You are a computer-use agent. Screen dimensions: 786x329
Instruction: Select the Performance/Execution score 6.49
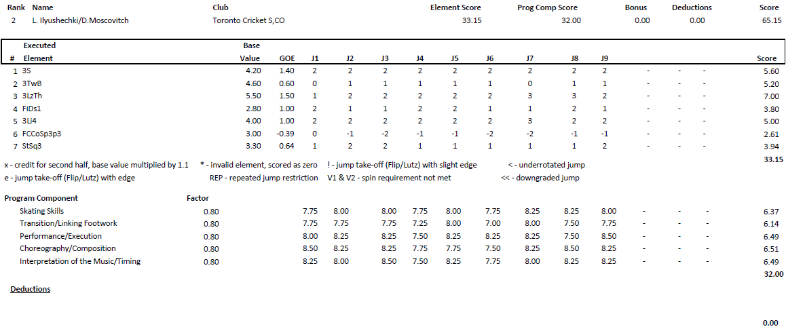click(x=771, y=236)
